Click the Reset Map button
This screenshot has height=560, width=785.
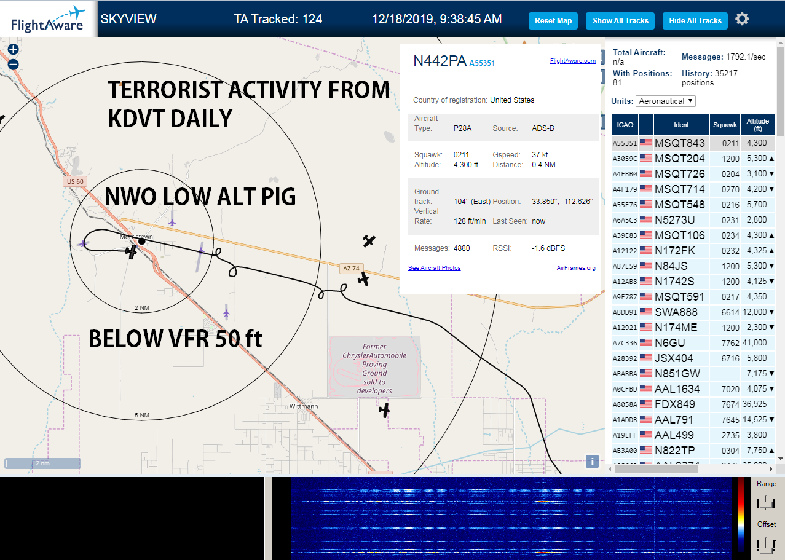(553, 21)
